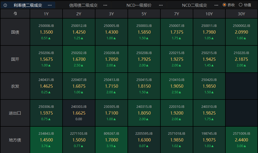Open bond 240310.IB cell
The width and height of the screenshot is (258, 153).
[x=209, y=113]
